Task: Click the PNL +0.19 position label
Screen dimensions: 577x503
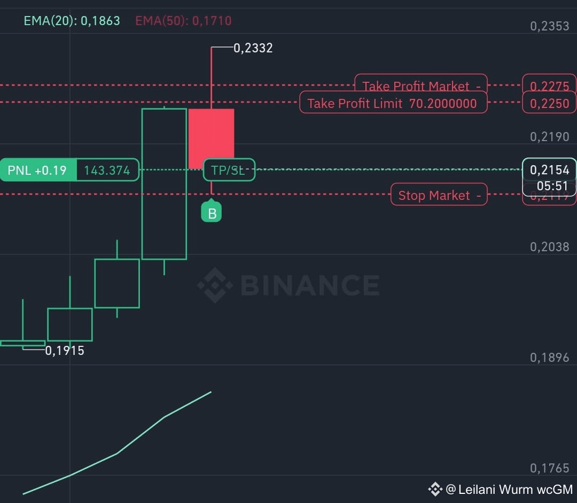Action: coord(37,170)
